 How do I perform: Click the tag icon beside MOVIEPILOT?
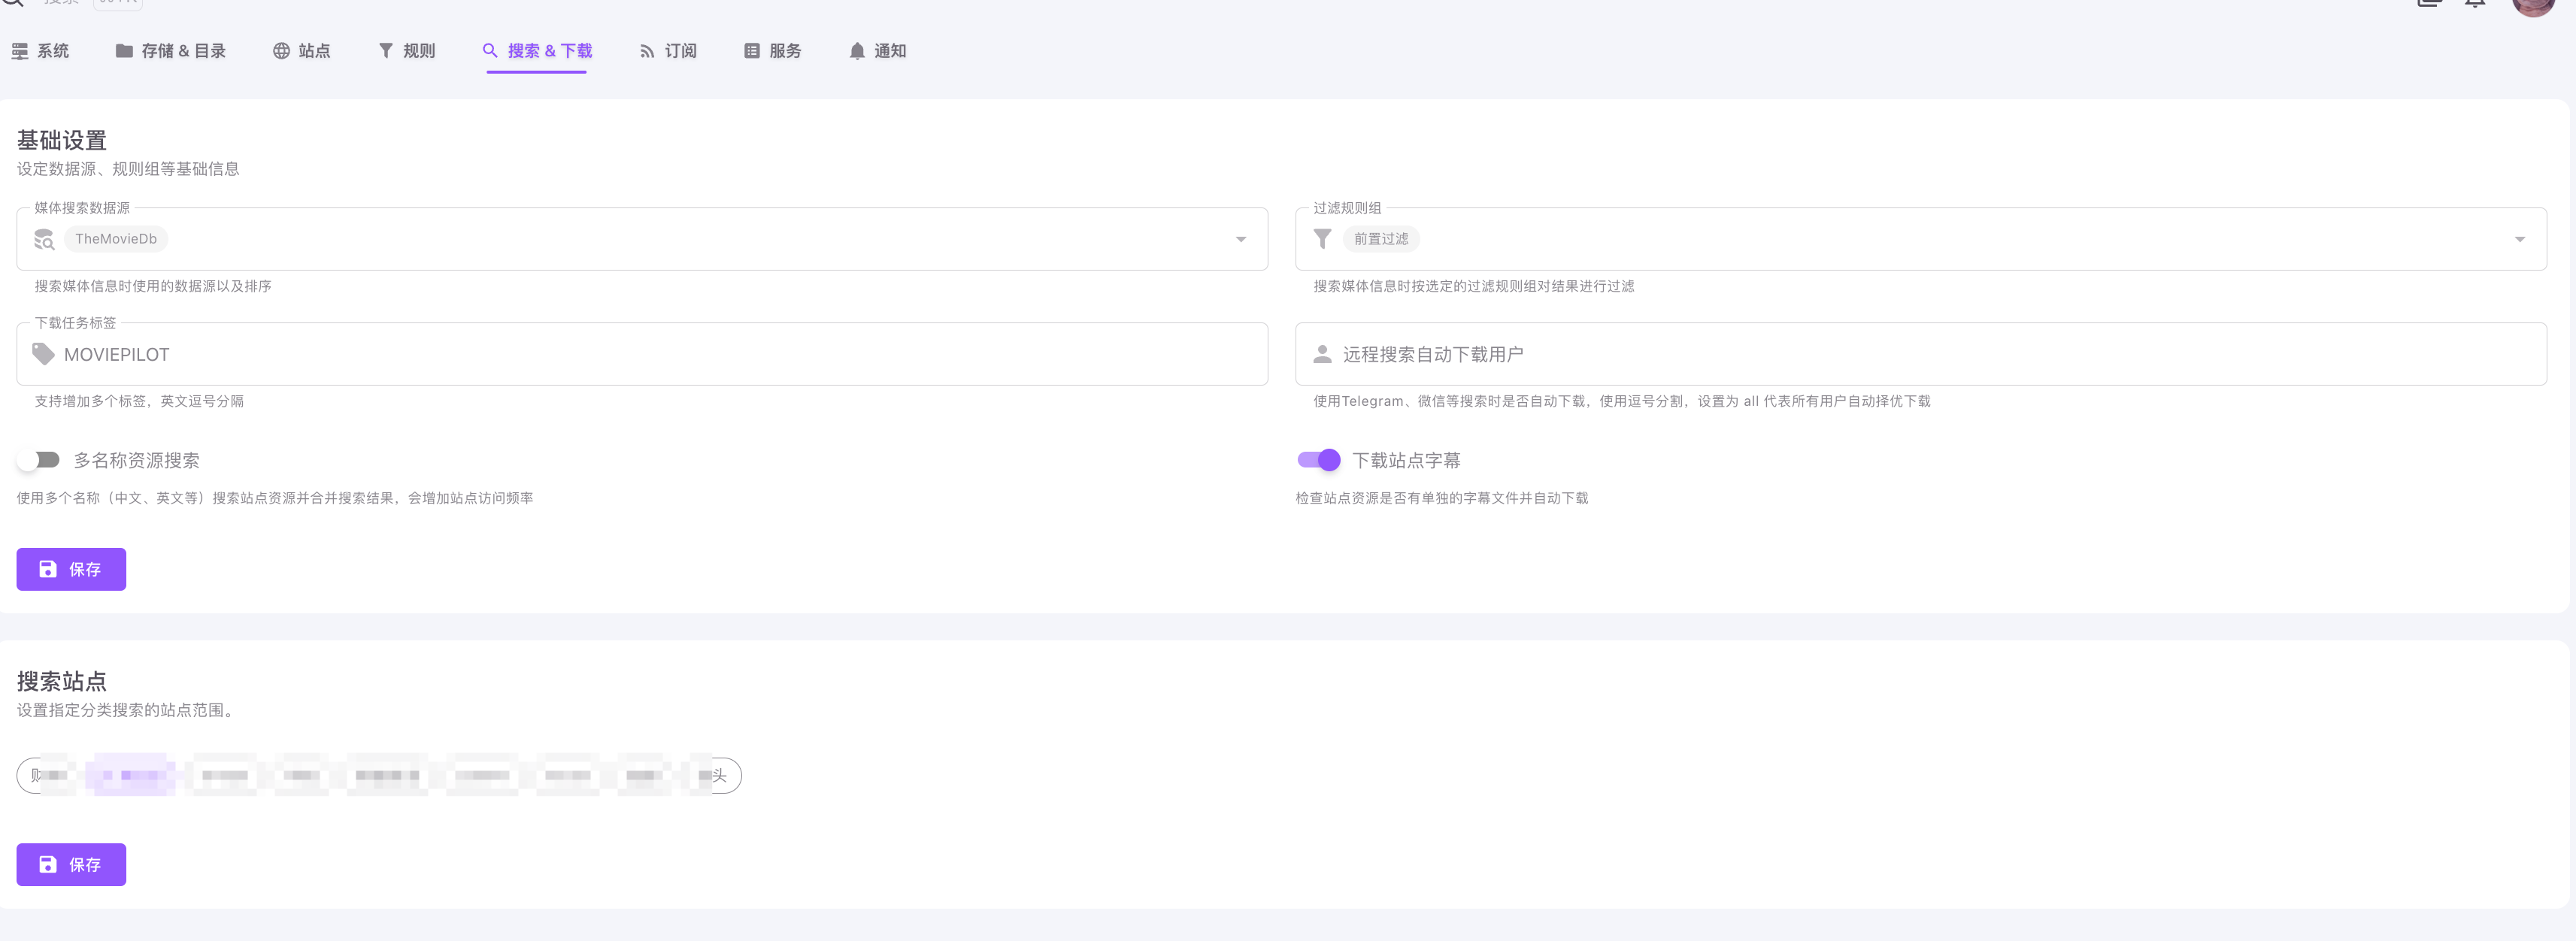(x=43, y=354)
